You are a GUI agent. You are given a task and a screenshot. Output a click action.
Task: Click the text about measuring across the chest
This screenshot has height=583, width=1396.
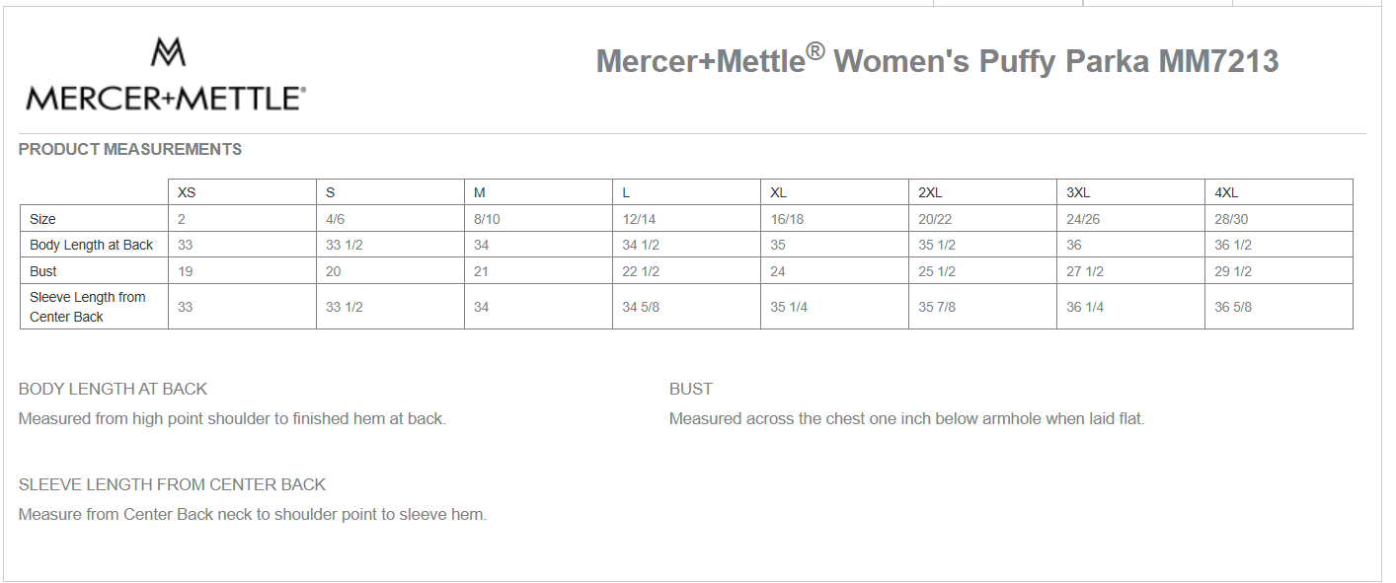click(x=906, y=419)
